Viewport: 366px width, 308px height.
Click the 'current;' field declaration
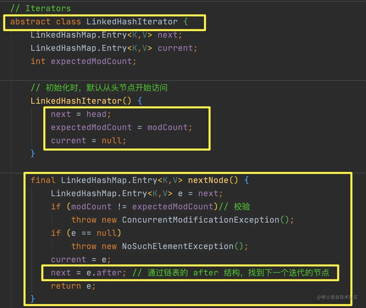click(x=177, y=48)
